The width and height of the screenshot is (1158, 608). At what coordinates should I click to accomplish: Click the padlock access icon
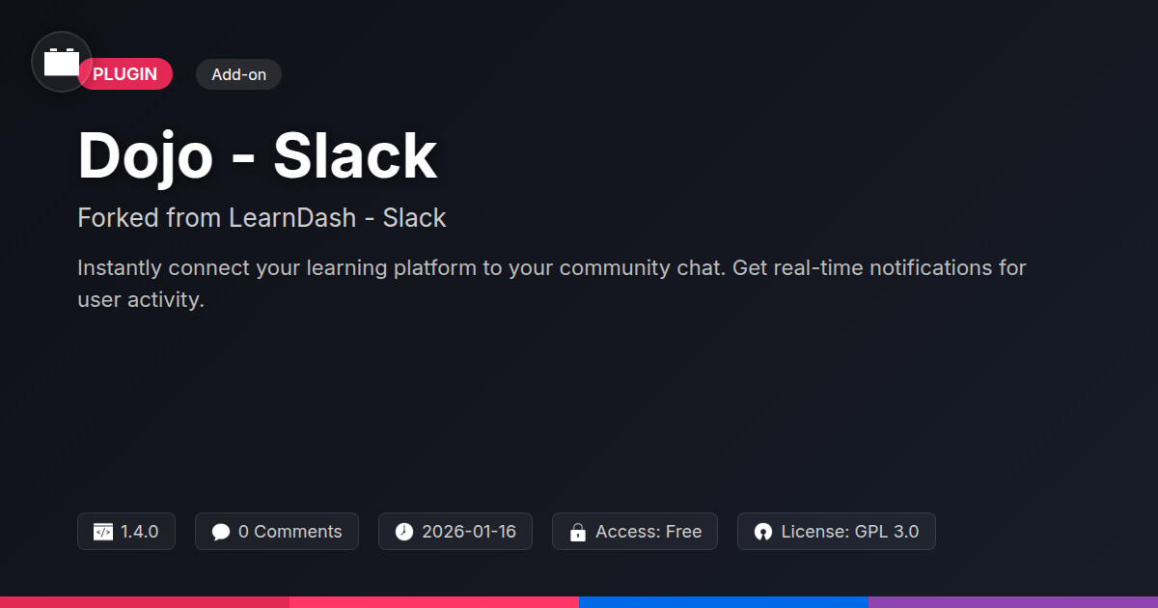coord(578,532)
